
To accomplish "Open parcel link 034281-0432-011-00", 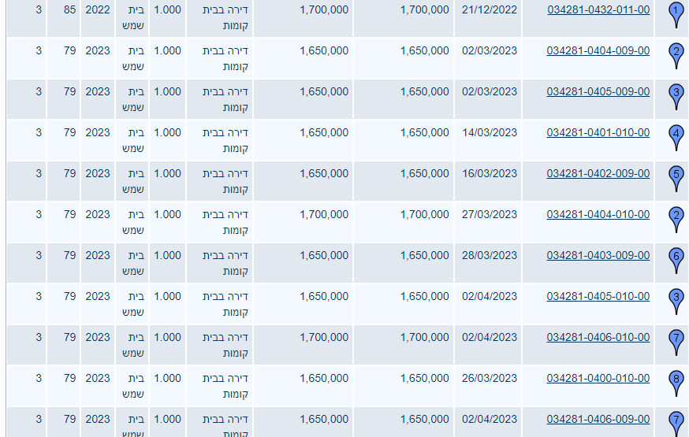I will (598, 9).
